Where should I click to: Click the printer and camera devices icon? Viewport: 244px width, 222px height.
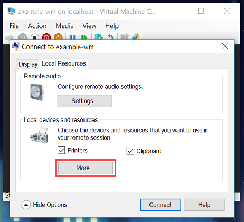click(x=39, y=135)
